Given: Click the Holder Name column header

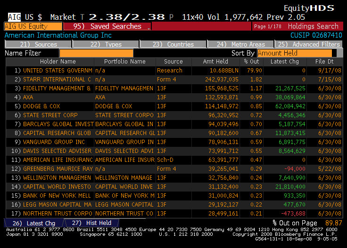Looking at the screenshot, I should tap(58, 62).
